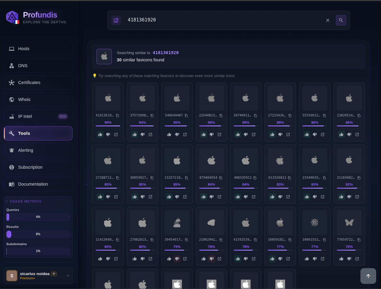Screen dimensions: 381x289
Task: Open the Hosts section
Action: point(38,49)
